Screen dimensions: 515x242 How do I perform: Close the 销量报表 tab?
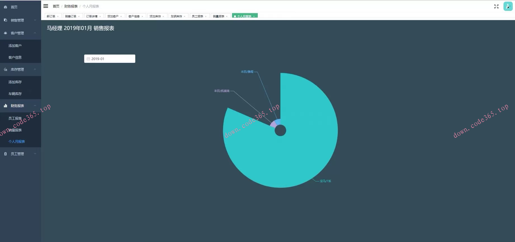(x=227, y=16)
